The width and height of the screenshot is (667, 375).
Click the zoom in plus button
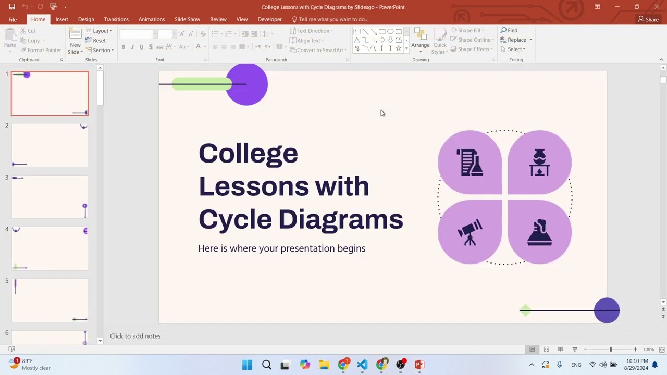[635, 349]
